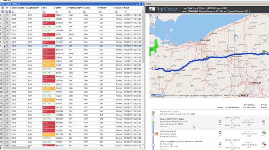Open the Trips panel window position dropdown

coord(136,4)
